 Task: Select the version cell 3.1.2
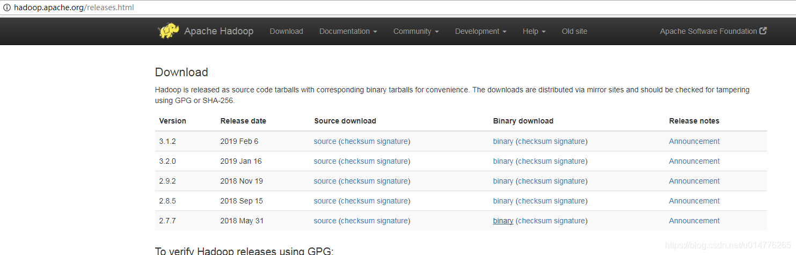pyautogui.click(x=167, y=141)
